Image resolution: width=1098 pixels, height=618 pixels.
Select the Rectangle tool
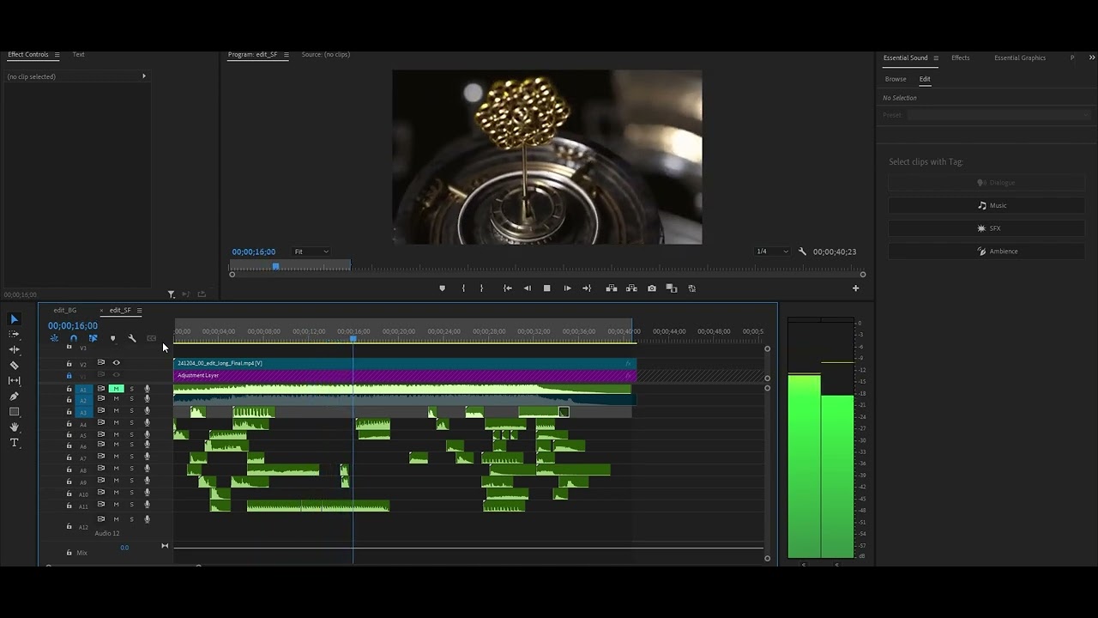pos(14,412)
